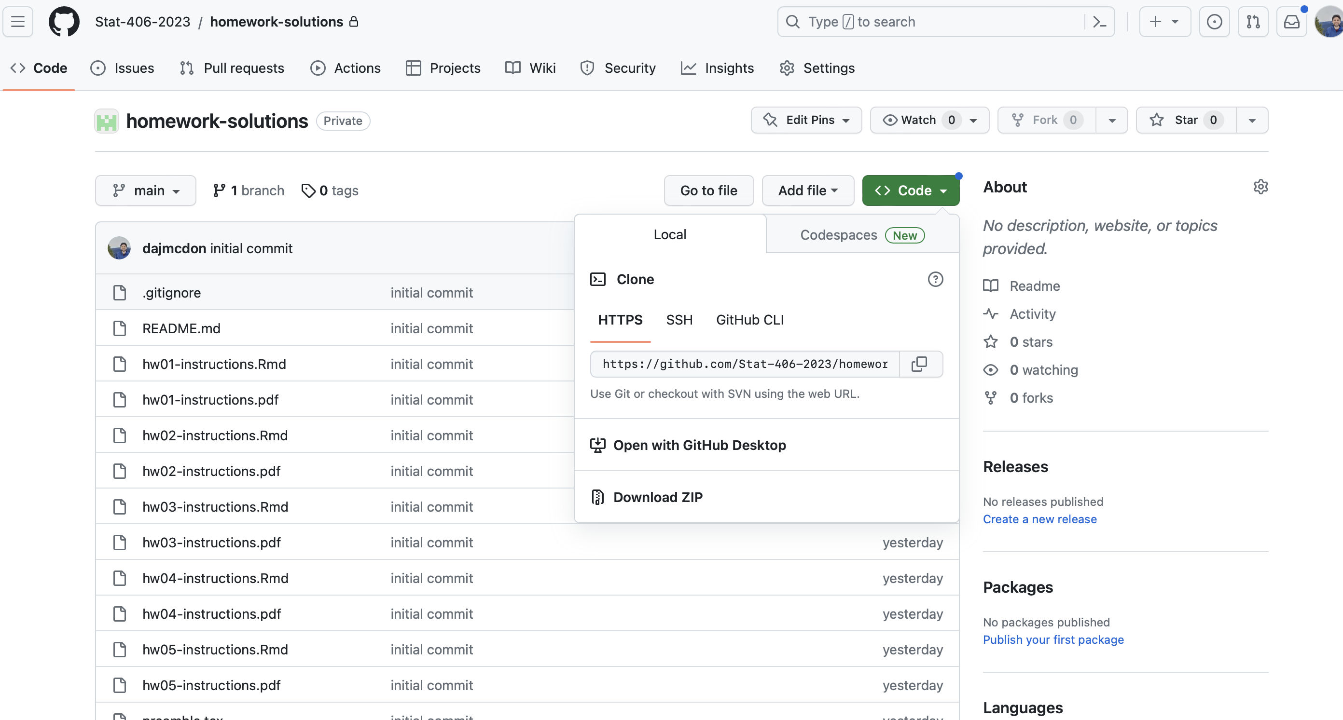Open the issues icon in top bar

point(1214,21)
